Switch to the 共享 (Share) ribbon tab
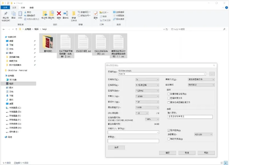The height and width of the screenshot is (165, 274). click(23, 7)
